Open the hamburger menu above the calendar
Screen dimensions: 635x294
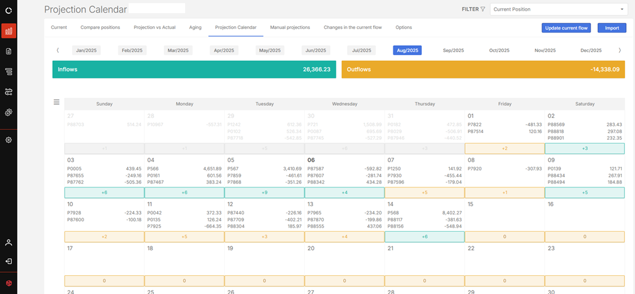tap(56, 102)
